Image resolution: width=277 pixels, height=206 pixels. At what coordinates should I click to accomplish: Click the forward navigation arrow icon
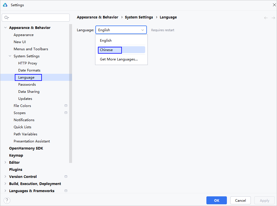point(273,18)
